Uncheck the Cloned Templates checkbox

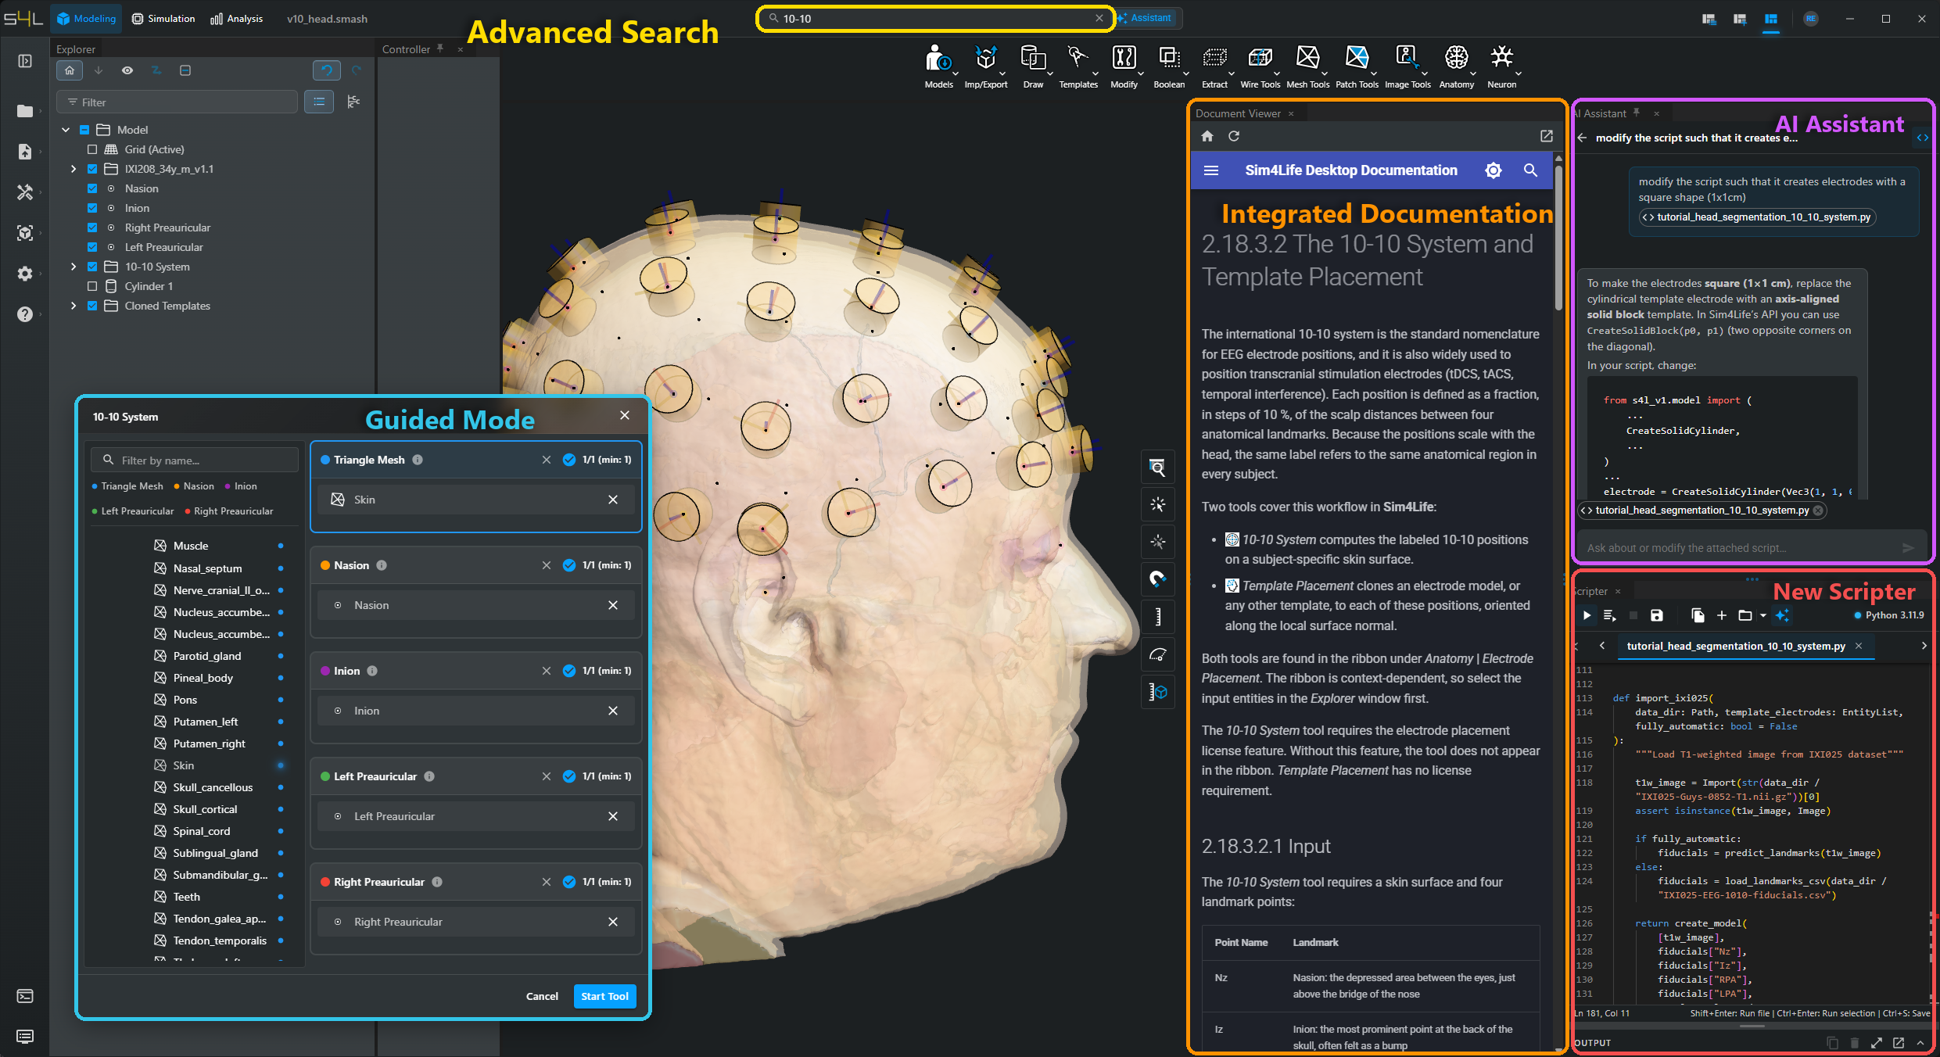coord(92,306)
